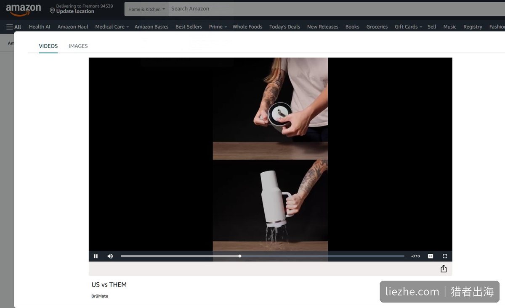The height and width of the screenshot is (308, 505).
Task: Open Today's Deals link
Action: (x=284, y=26)
